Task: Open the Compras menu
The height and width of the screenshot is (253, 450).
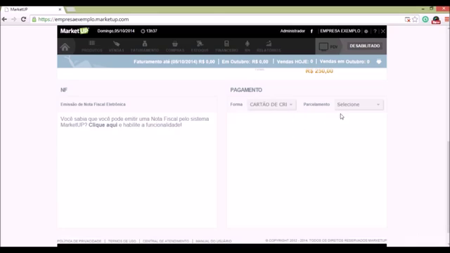Action: coord(175,46)
